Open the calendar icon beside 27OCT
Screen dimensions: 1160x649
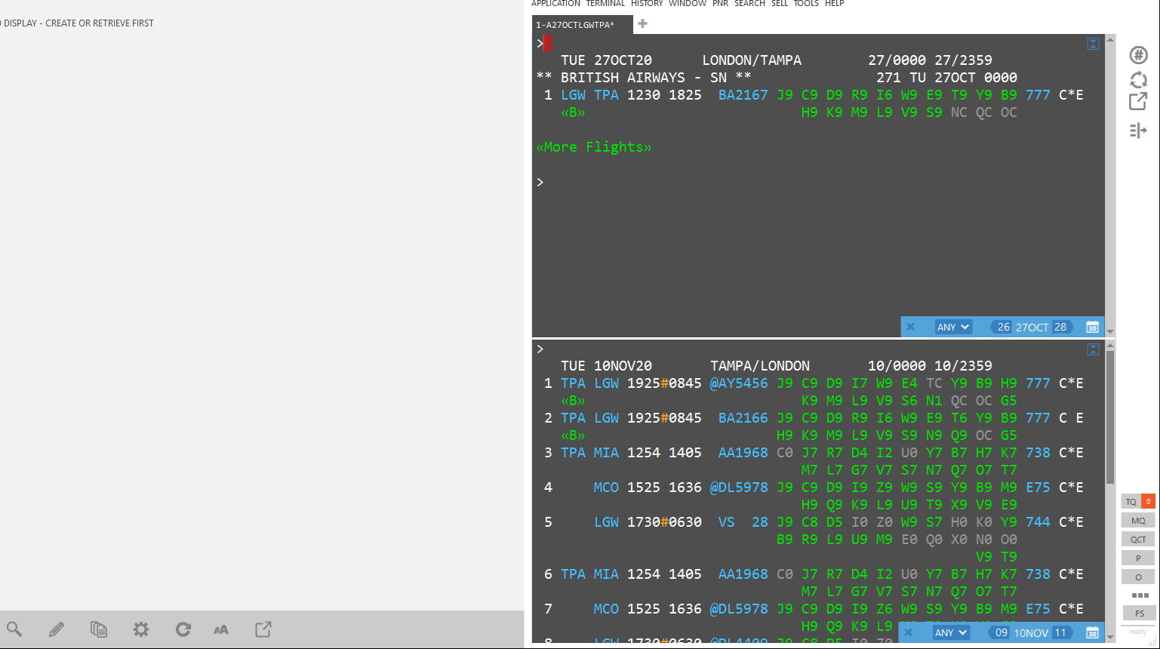pos(1092,327)
